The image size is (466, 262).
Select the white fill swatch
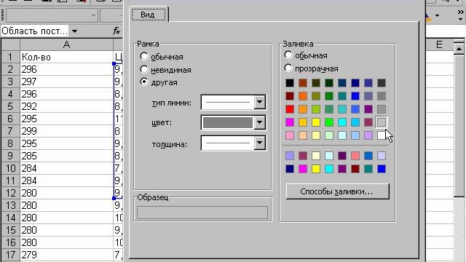[x=382, y=135]
